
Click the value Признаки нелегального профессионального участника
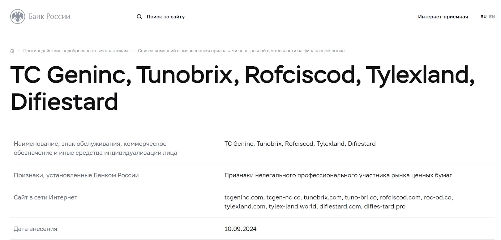click(338, 175)
